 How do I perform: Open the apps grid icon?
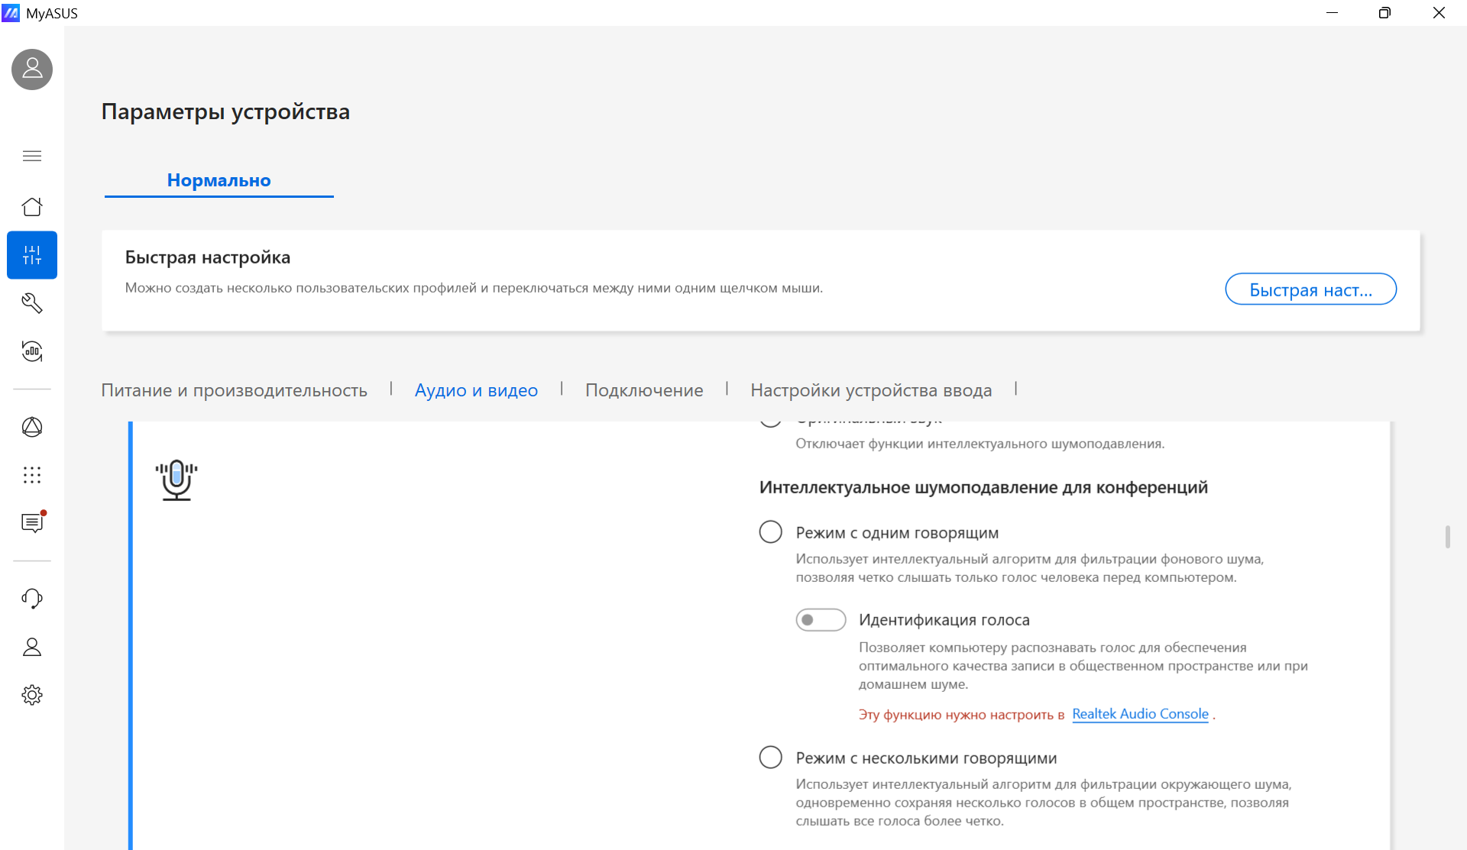click(32, 475)
